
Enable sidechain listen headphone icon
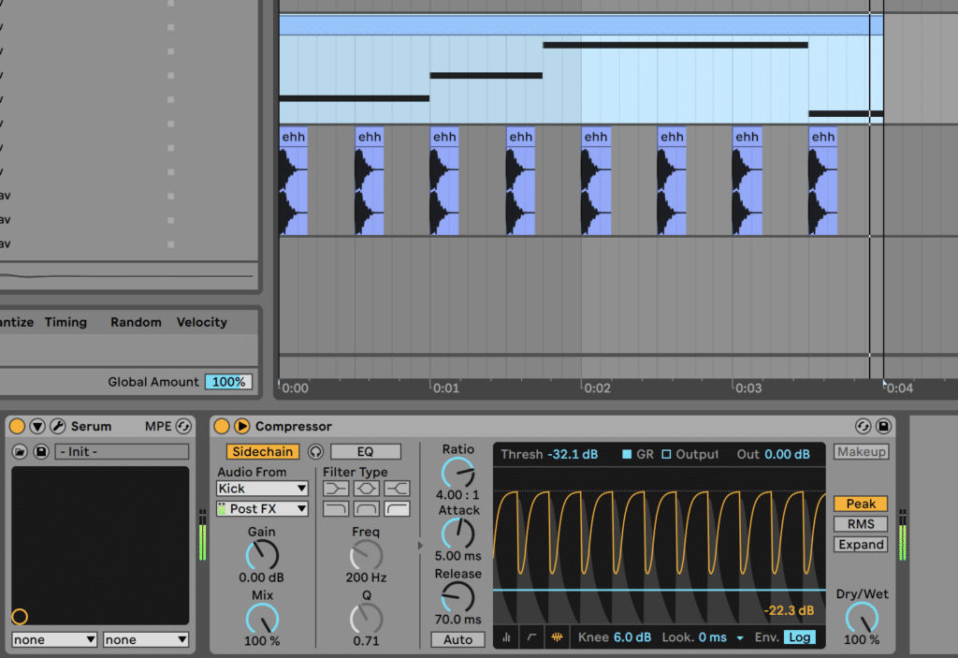pos(315,452)
